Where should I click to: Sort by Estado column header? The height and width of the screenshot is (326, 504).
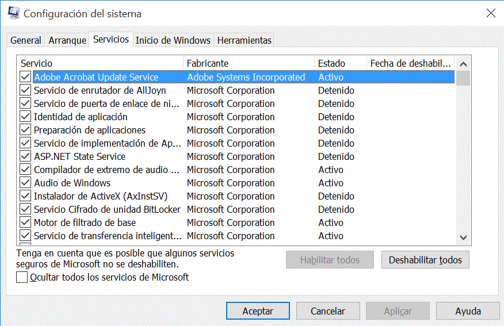pyautogui.click(x=341, y=63)
